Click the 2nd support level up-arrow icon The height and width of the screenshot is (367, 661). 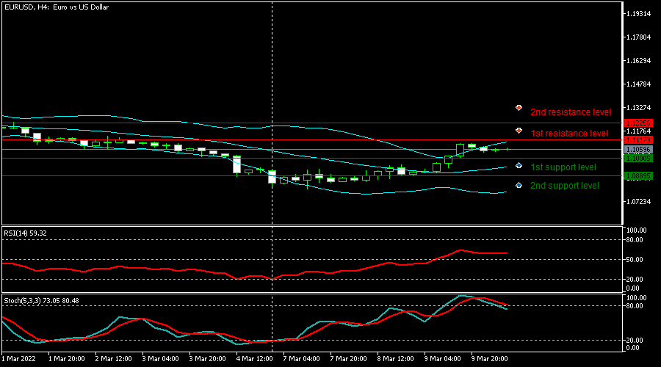[519, 185]
